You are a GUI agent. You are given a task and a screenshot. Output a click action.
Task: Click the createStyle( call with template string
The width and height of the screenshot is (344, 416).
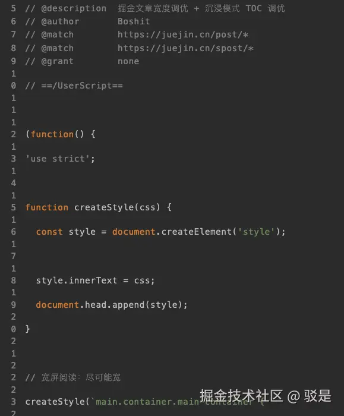coord(58,402)
